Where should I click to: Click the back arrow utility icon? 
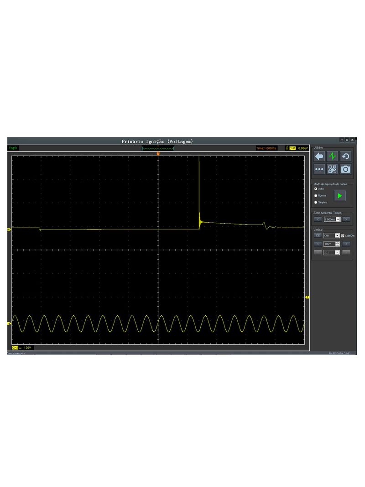(319, 157)
